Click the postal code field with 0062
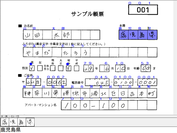Viewport: 177px width, 133px height. pos(57,82)
